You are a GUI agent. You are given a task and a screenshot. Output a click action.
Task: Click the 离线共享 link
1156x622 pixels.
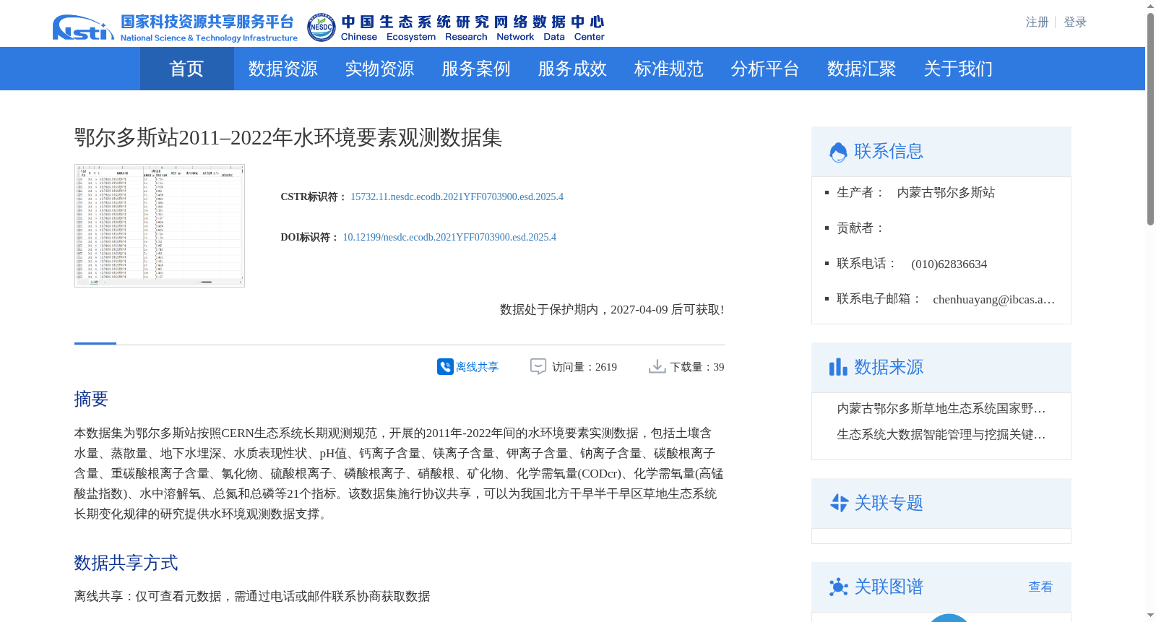[x=477, y=367]
